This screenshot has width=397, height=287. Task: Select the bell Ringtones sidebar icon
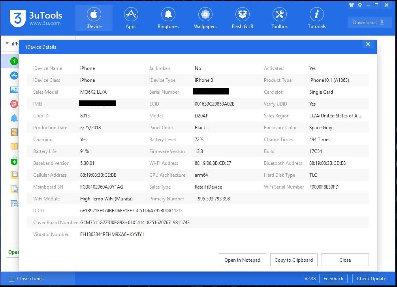[14, 118]
